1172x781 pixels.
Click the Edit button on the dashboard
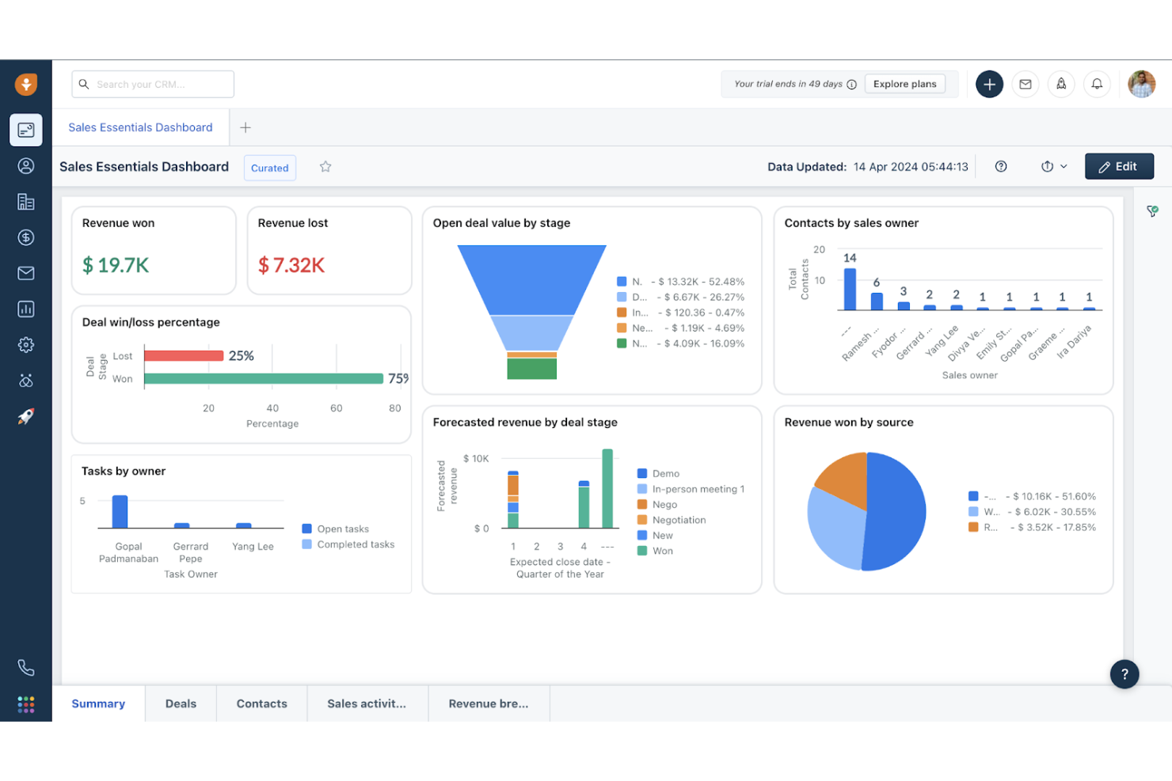coord(1119,166)
